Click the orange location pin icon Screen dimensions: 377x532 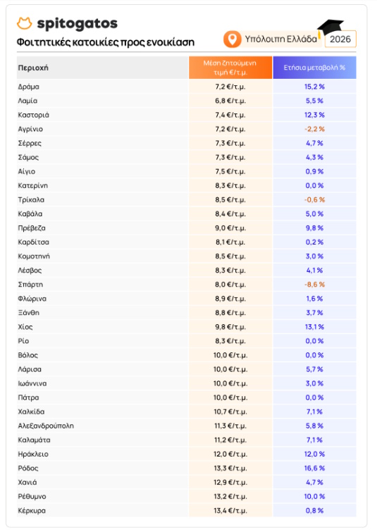coord(232,39)
